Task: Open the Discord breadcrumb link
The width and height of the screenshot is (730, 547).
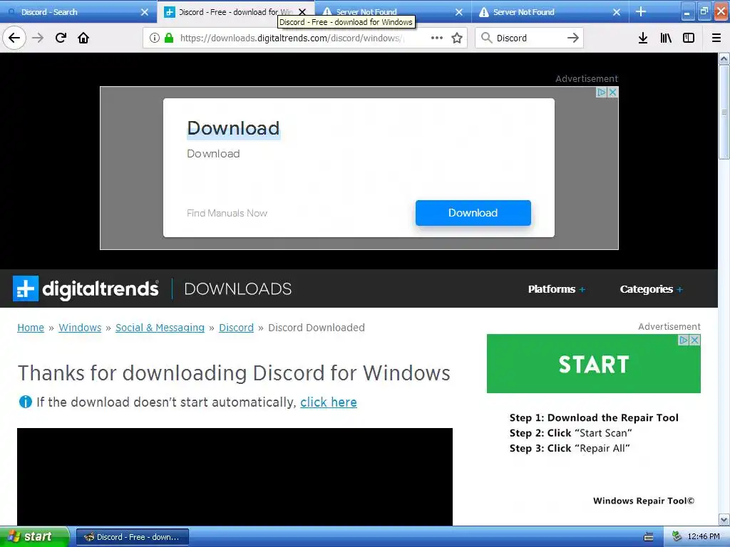Action: pyautogui.click(x=237, y=328)
